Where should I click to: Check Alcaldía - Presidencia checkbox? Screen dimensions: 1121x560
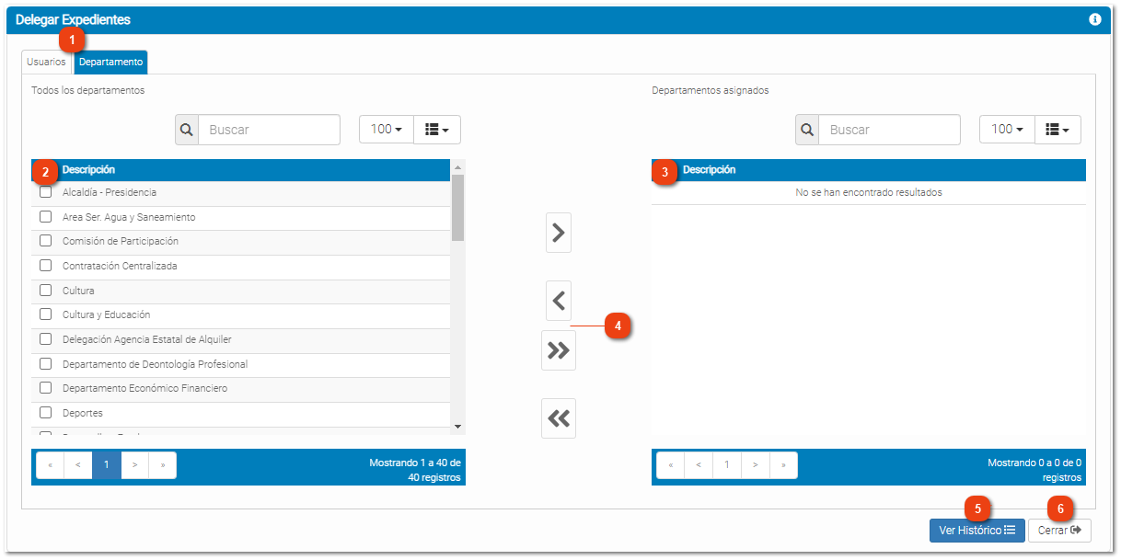(45, 192)
